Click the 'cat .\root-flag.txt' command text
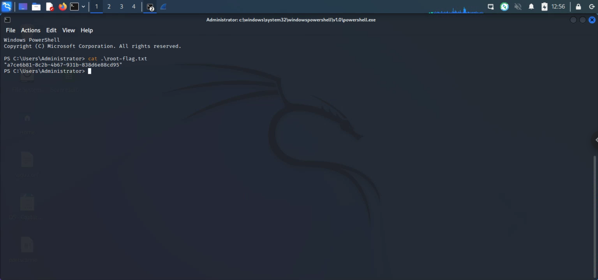The image size is (598, 280). pyautogui.click(x=117, y=59)
